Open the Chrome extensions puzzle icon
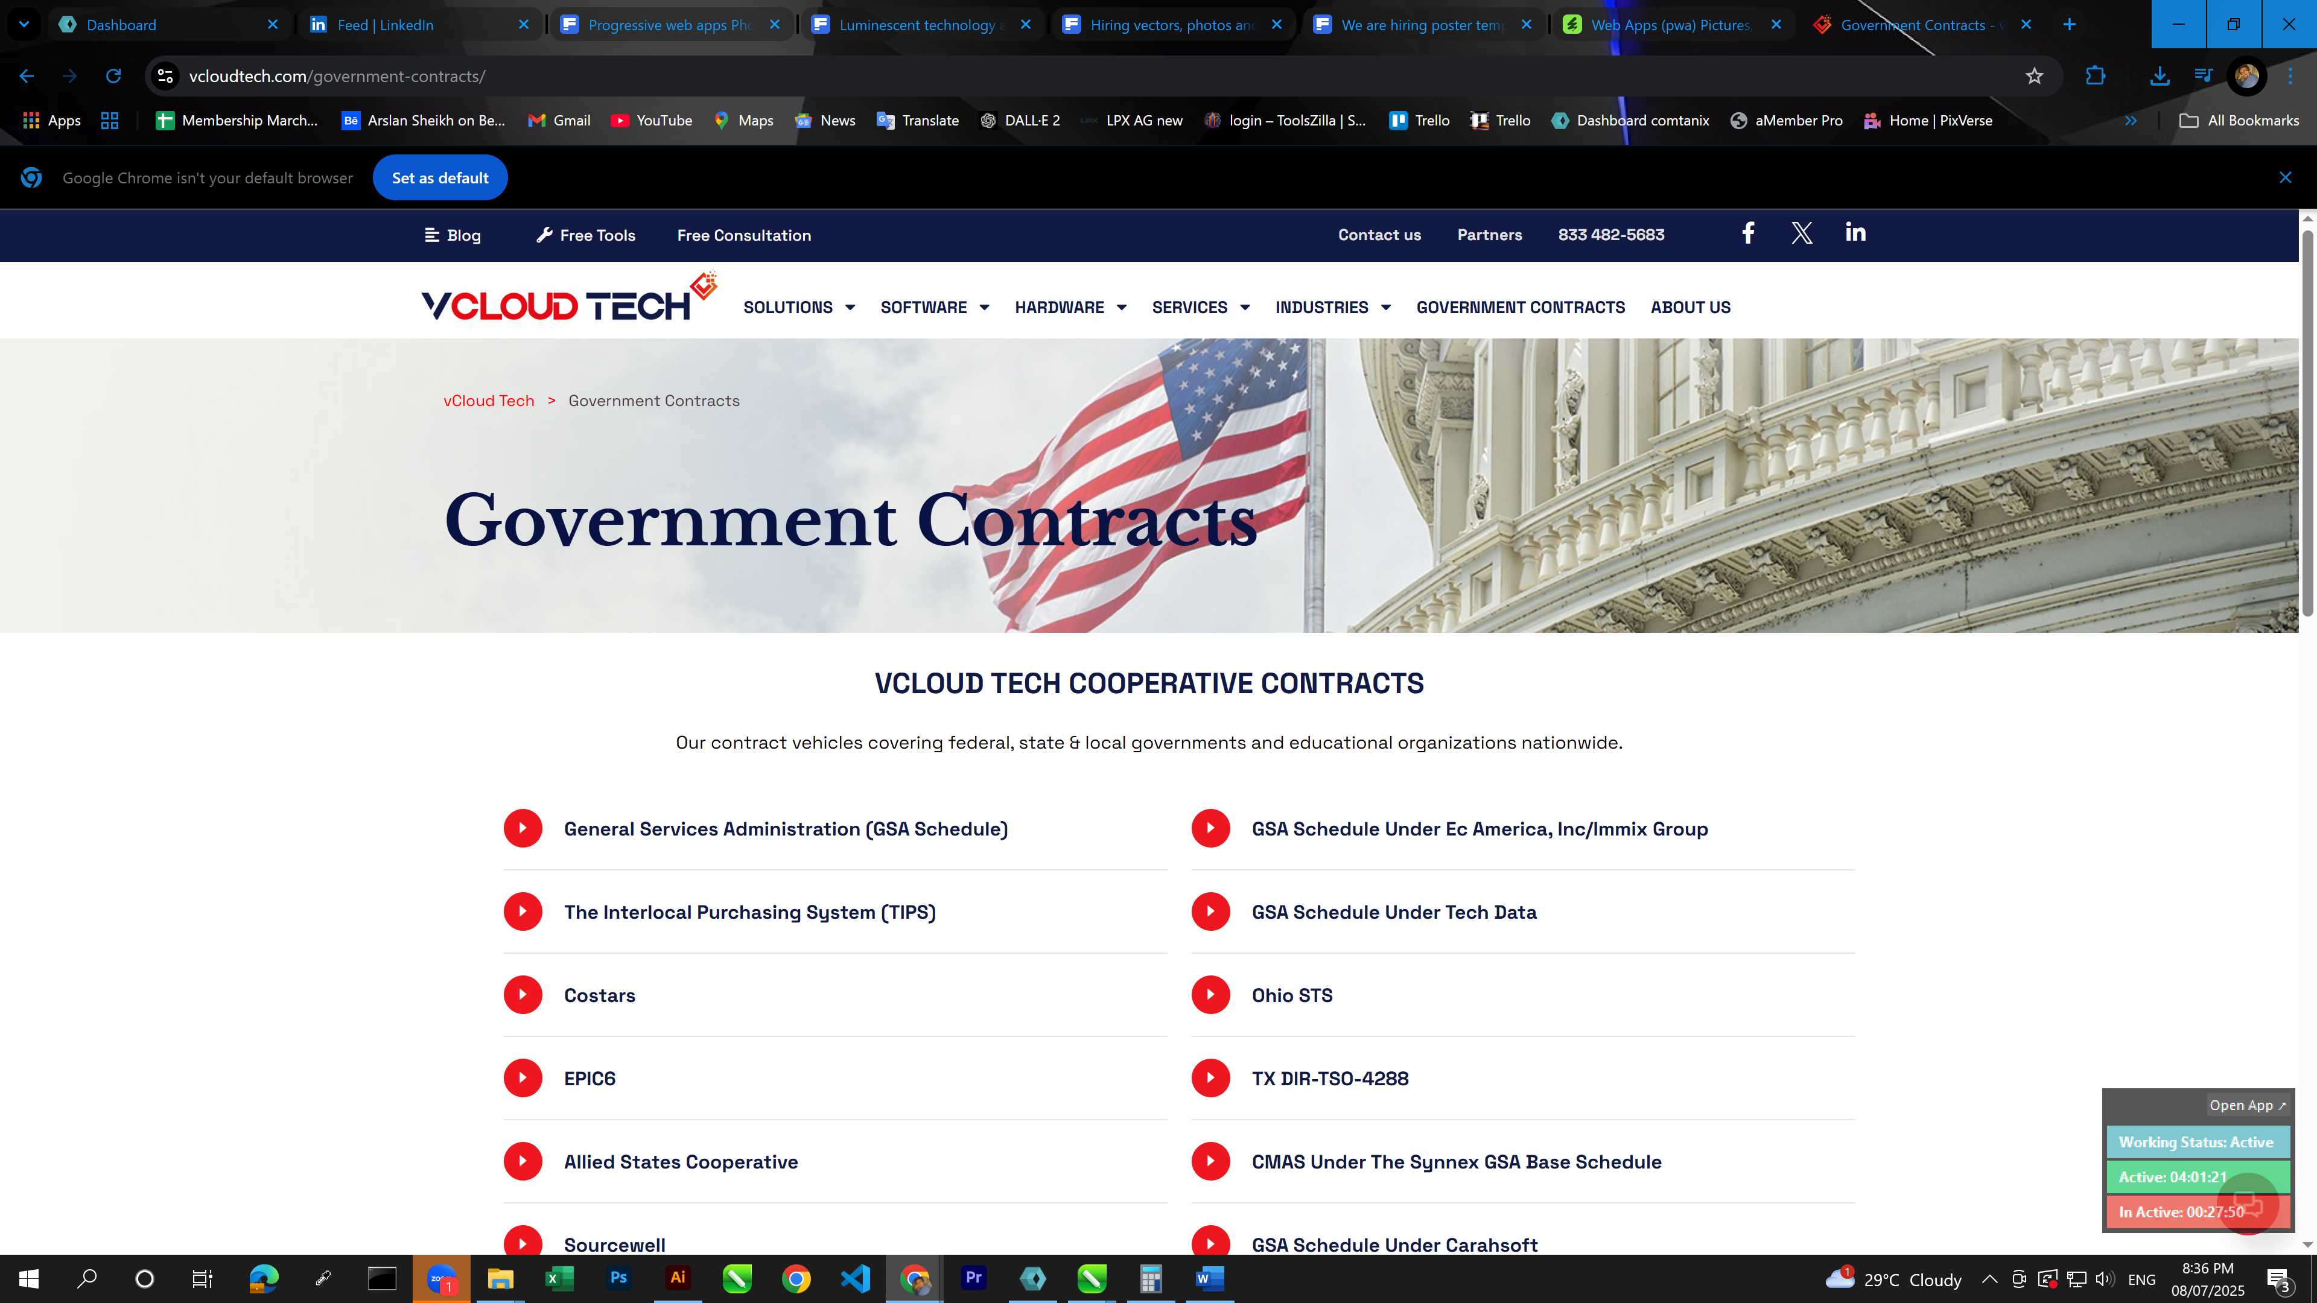2317x1303 pixels. tap(2096, 77)
